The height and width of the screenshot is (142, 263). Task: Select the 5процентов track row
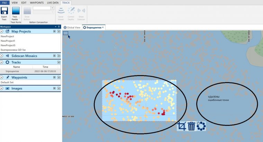pyautogui.click(x=12, y=71)
